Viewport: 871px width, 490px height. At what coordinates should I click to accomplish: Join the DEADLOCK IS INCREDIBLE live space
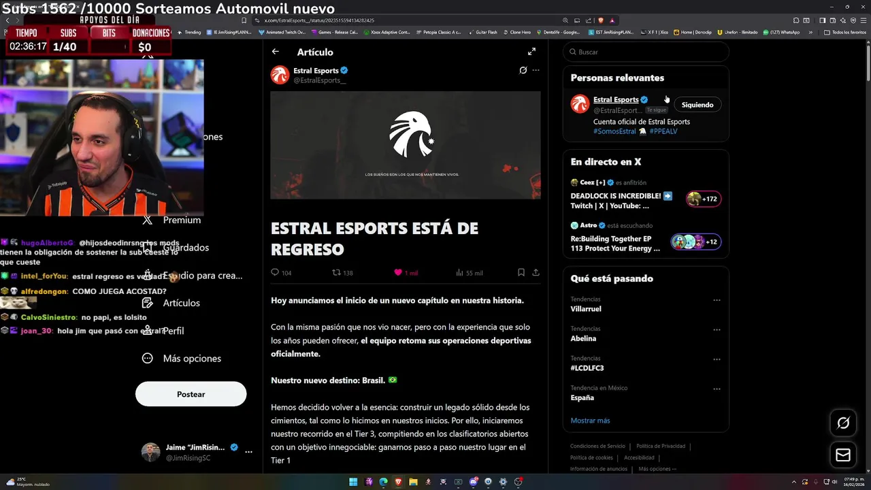click(x=621, y=200)
